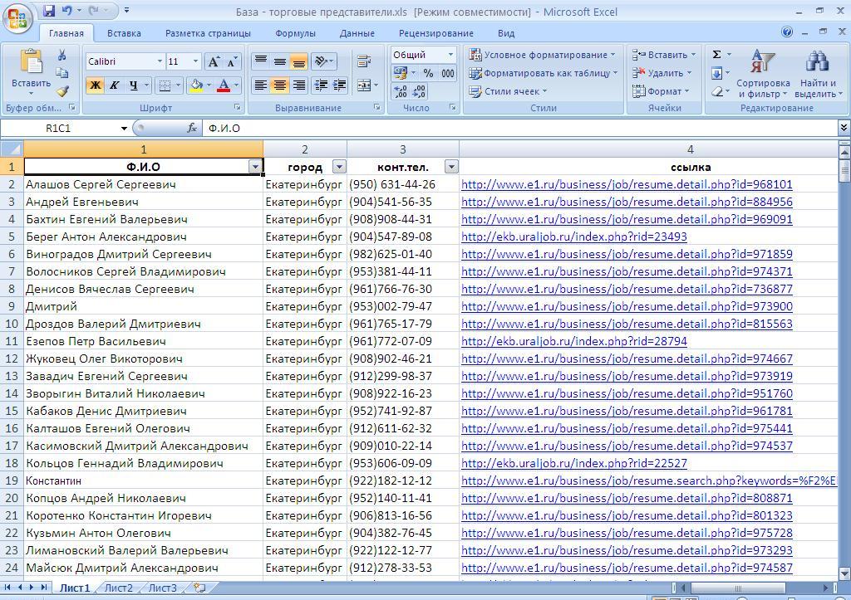
Task: Open Excel help question mark icon
Action: tap(787, 32)
